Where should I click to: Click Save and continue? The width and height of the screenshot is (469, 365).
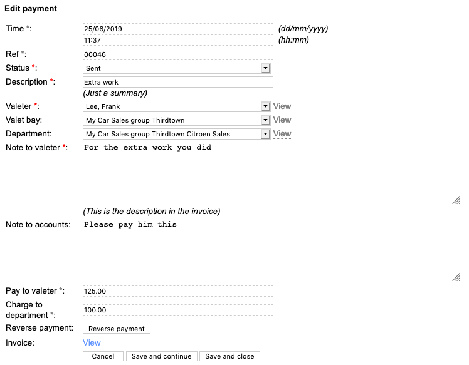coord(161,356)
